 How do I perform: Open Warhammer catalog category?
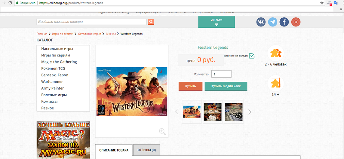[x=52, y=82]
